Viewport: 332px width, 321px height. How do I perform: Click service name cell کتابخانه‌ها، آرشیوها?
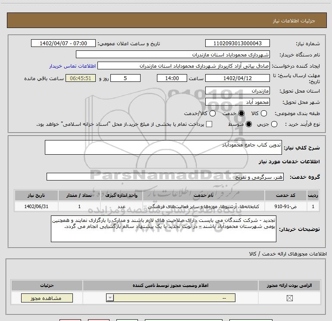point(204,206)
